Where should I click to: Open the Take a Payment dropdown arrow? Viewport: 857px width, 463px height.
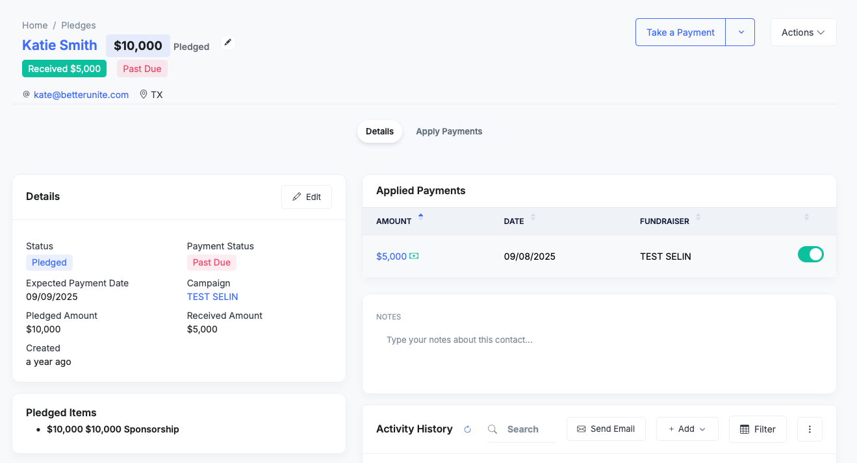point(741,32)
